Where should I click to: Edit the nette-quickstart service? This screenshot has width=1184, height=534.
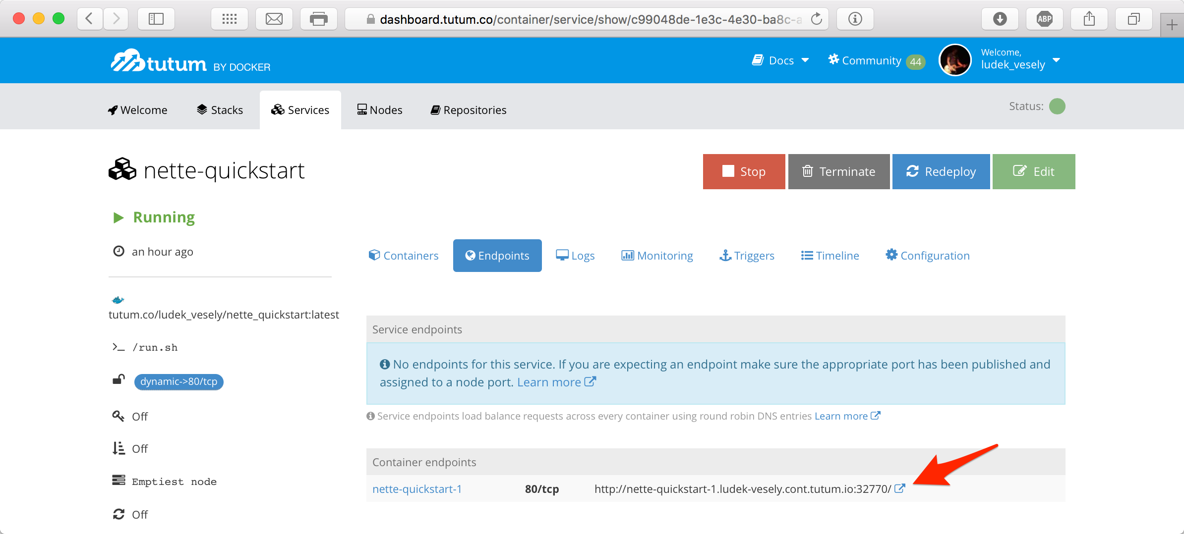(1034, 171)
